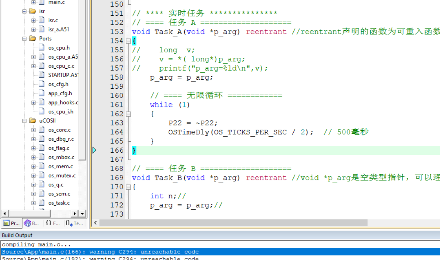This screenshot has width=440, height=260.
Task: Select os_mbox.c file entry
Action: point(61,157)
